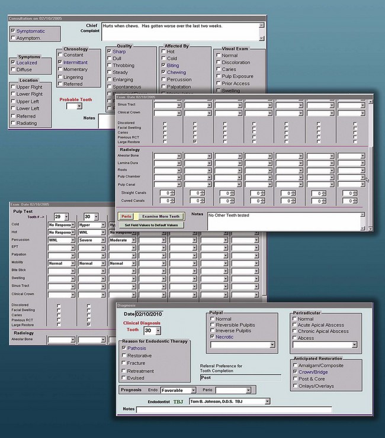Image resolution: width=385 pixels, height=438 pixels.
Task: Uncheck Intermittant under Chronology
Action: (60, 62)
